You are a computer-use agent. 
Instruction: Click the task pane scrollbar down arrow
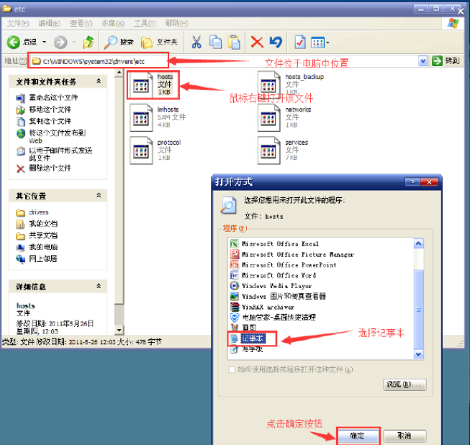(119, 331)
